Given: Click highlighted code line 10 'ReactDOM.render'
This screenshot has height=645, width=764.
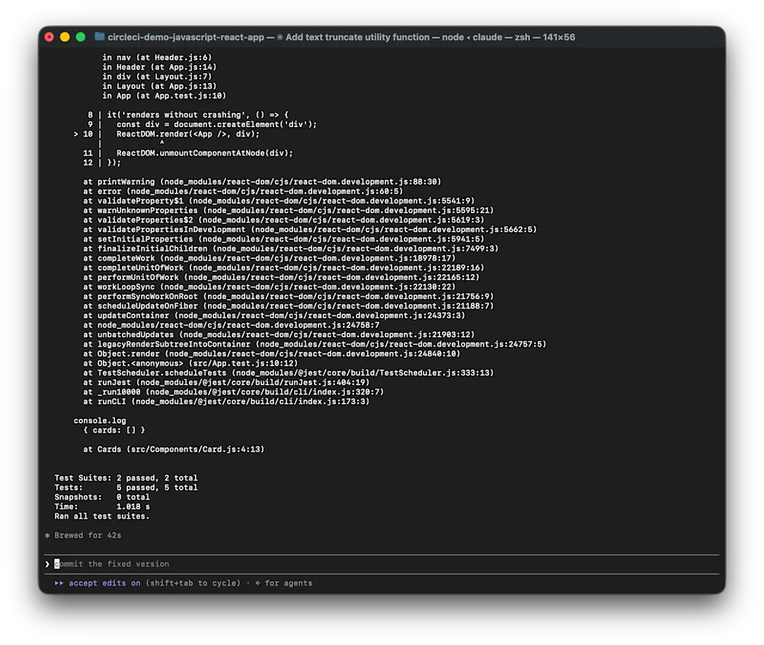Looking at the screenshot, I should pos(167,134).
